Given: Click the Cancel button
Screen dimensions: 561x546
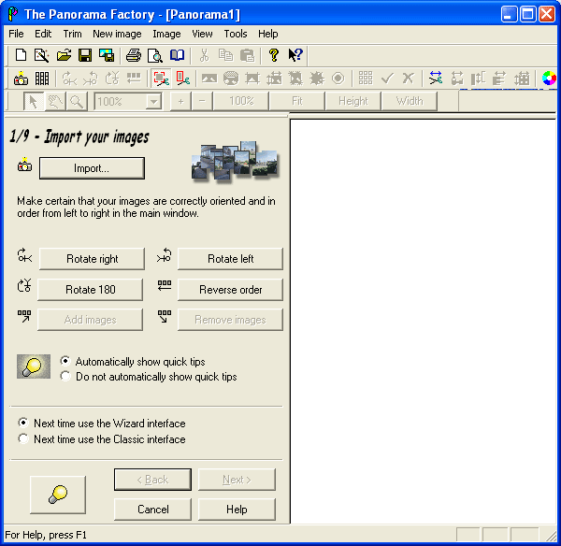Looking at the screenshot, I should (152, 510).
